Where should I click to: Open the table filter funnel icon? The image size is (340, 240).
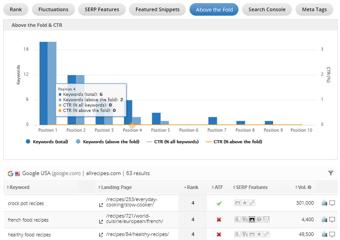click(331, 173)
